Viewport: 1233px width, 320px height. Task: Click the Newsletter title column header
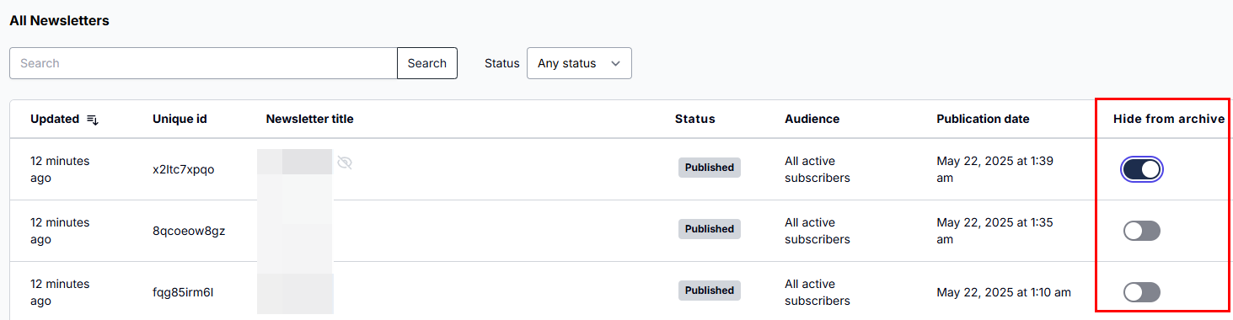309,119
